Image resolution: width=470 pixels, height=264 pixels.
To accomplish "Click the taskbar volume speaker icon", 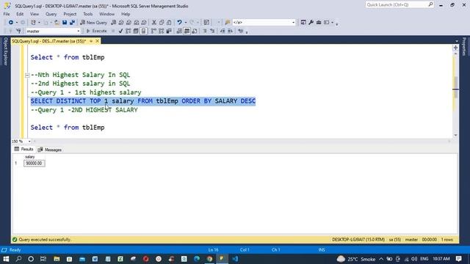I will [414, 259].
